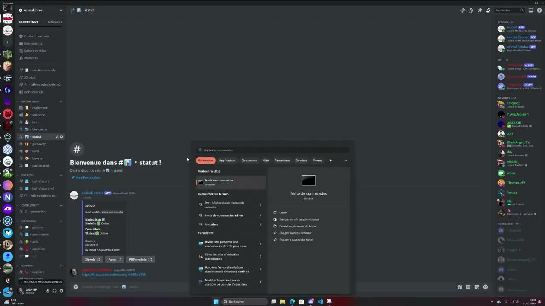Click the Discord Rechercher search field
This screenshot has height=306, width=545.
509,10
